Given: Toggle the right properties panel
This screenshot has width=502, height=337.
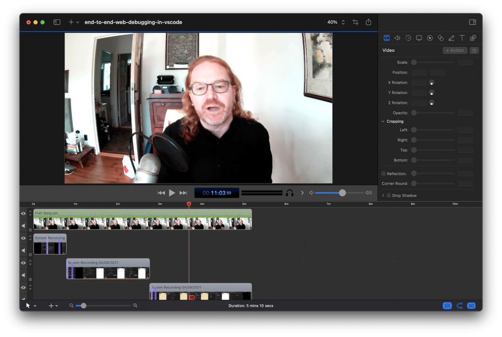Looking at the screenshot, I should (473, 22).
